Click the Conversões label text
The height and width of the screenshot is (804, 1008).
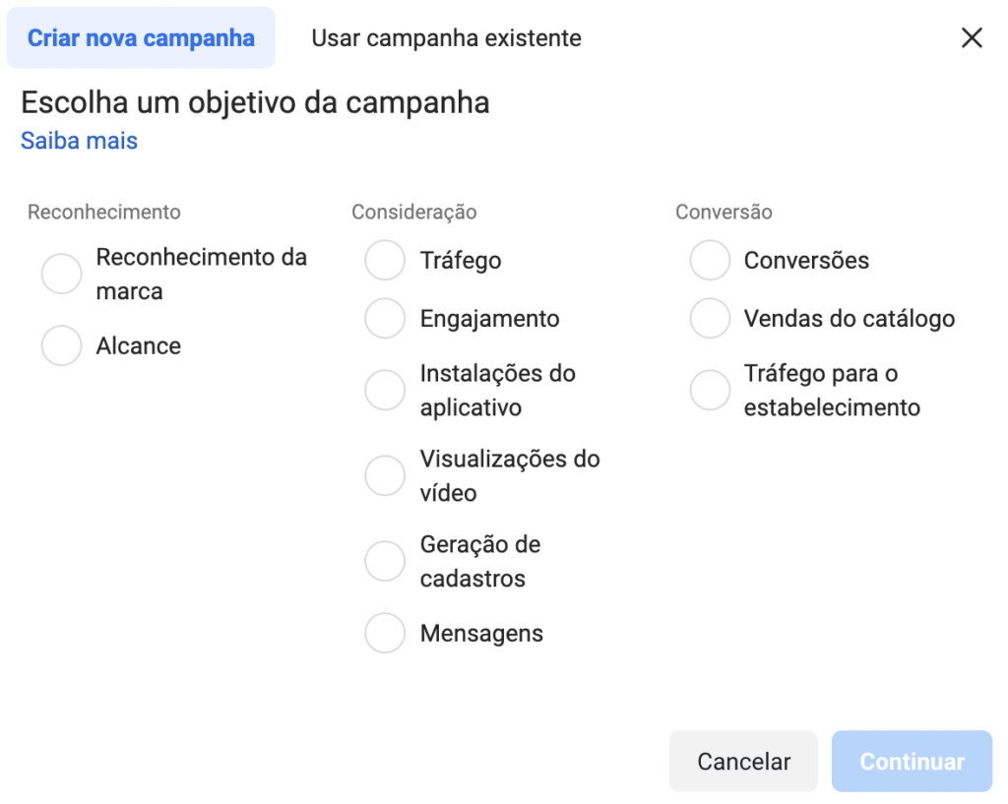(x=807, y=260)
